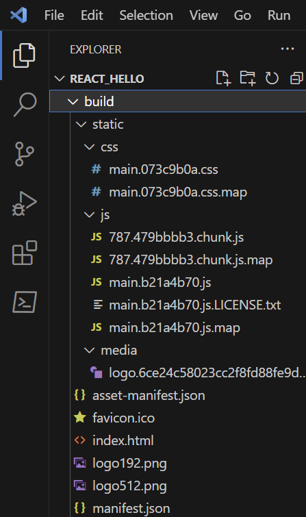306x517 pixels.
Task: Click the JS icon beside main.b21a4b70.js
Action: click(x=97, y=282)
